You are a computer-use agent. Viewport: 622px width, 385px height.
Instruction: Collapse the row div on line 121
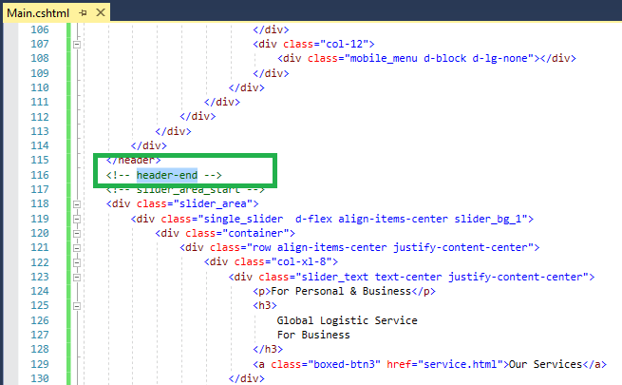pyautogui.click(x=77, y=247)
